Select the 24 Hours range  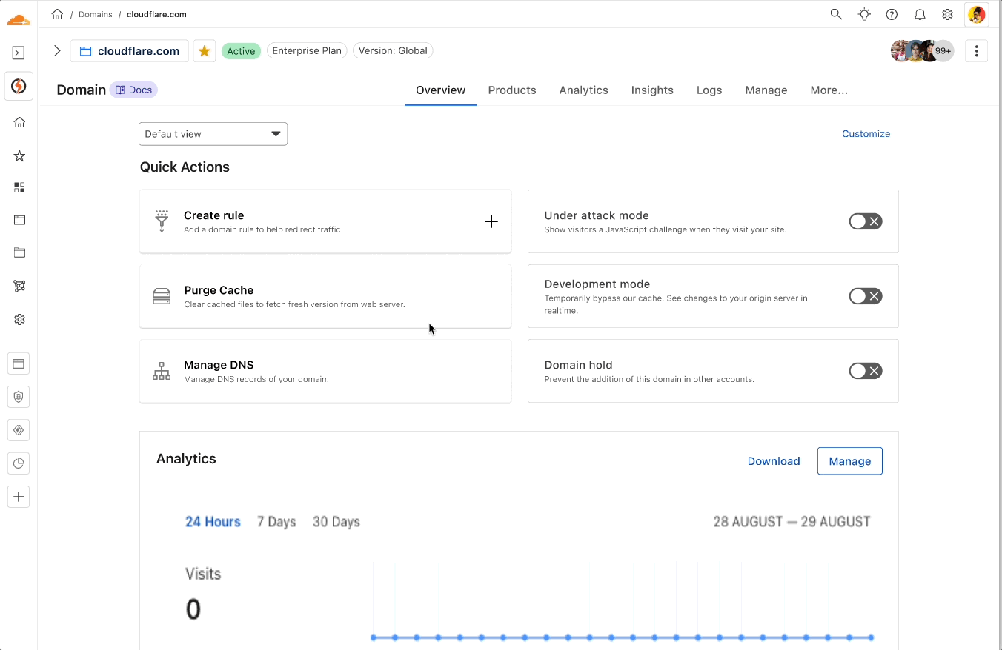click(x=213, y=522)
